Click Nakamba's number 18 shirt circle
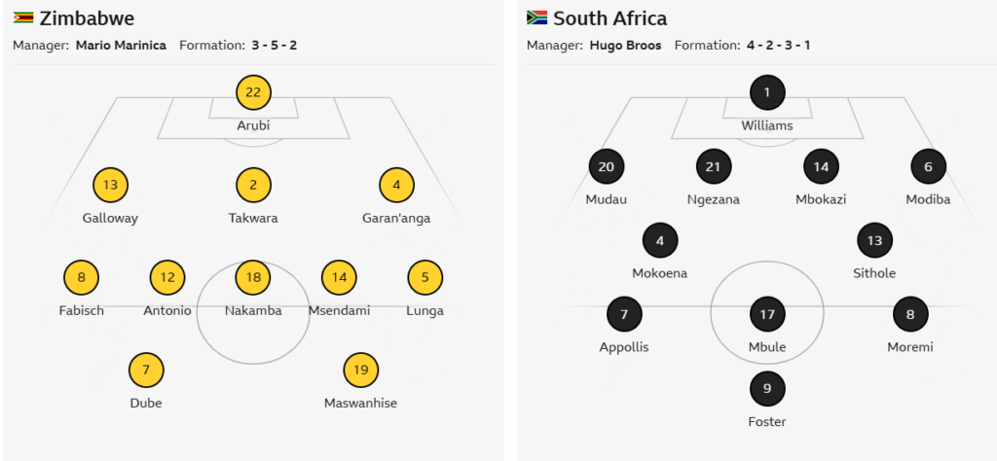Viewport: 997px width, 461px height. 253,278
